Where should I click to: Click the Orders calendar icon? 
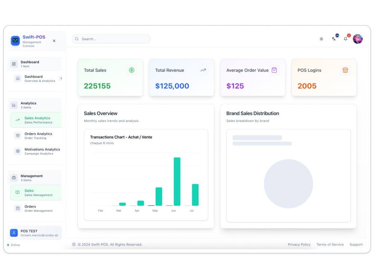[18, 208]
